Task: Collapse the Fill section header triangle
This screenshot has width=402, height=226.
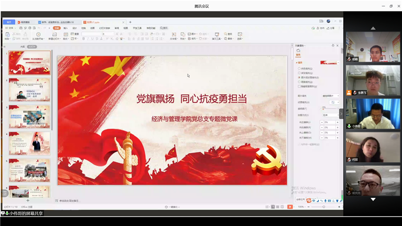Action: click(296, 62)
